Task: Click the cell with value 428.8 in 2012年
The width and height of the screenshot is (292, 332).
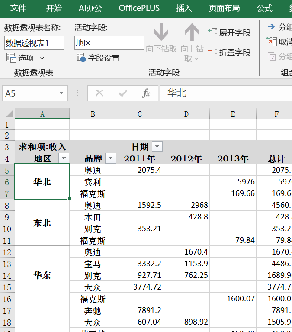Action: click(186, 217)
